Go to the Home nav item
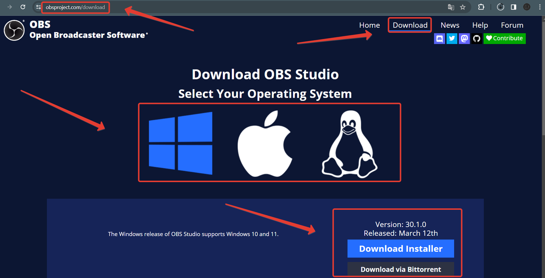Image resolution: width=545 pixels, height=278 pixels. tap(369, 25)
